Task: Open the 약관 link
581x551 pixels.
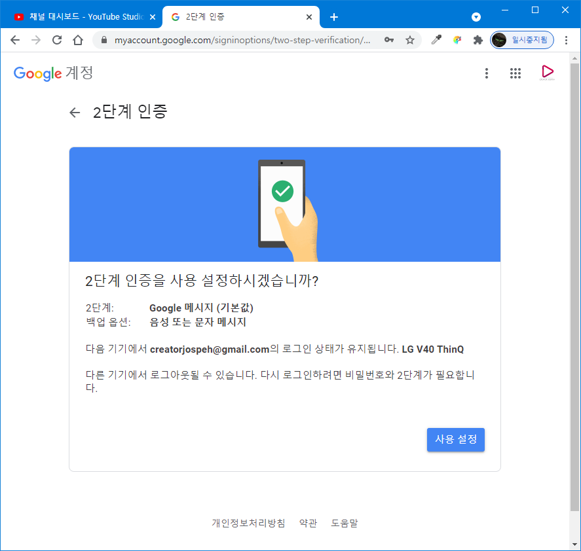Action: (x=309, y=523)
